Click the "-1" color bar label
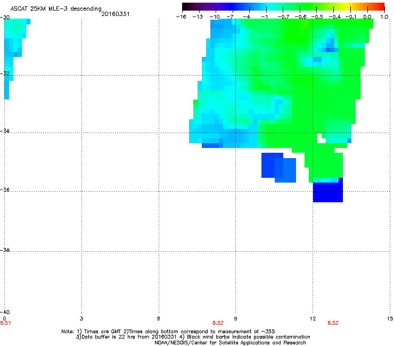Viewport: 394px width, 346px height. pyautogui.click(x=264, y=17)
